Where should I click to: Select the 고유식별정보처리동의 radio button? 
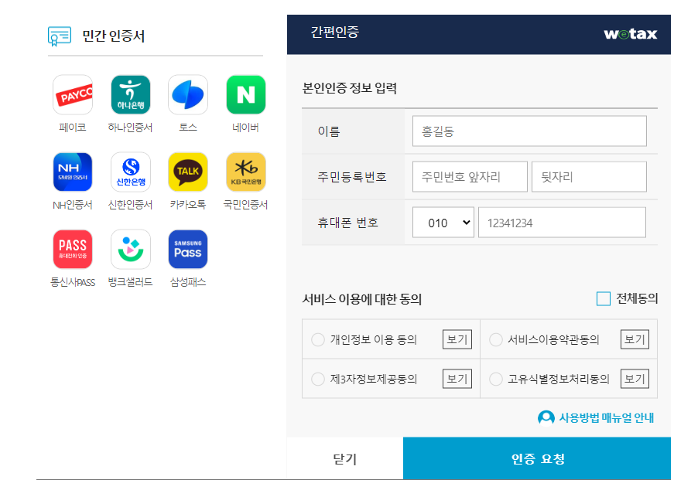(495, 379)
